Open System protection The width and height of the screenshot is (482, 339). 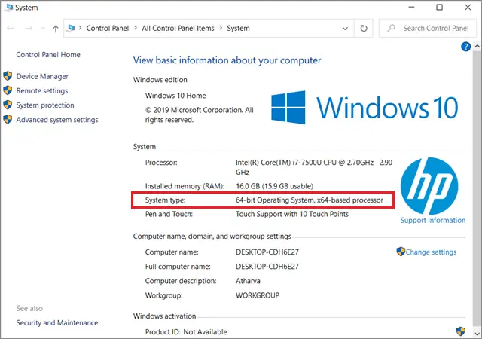pos(45,105)
